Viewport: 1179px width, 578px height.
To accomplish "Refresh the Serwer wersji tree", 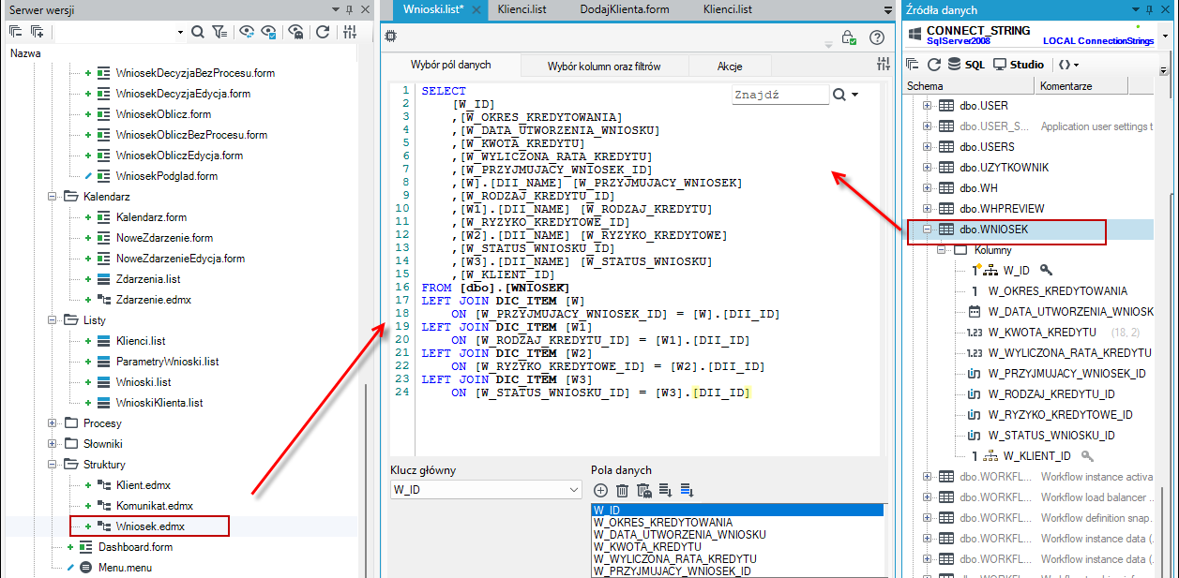I will pos(323,32).
